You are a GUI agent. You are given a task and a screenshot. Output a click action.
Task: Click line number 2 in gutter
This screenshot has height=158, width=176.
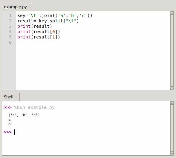10,21
